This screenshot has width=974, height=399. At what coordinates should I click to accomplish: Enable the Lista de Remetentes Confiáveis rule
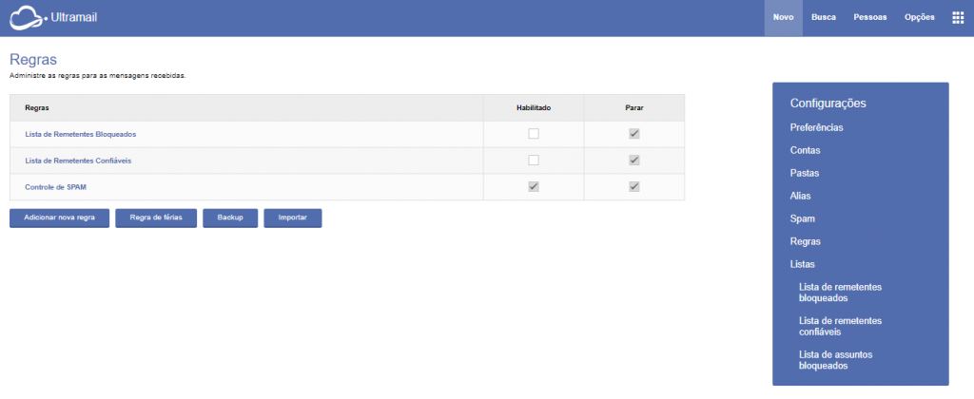(x=534, y=161)
